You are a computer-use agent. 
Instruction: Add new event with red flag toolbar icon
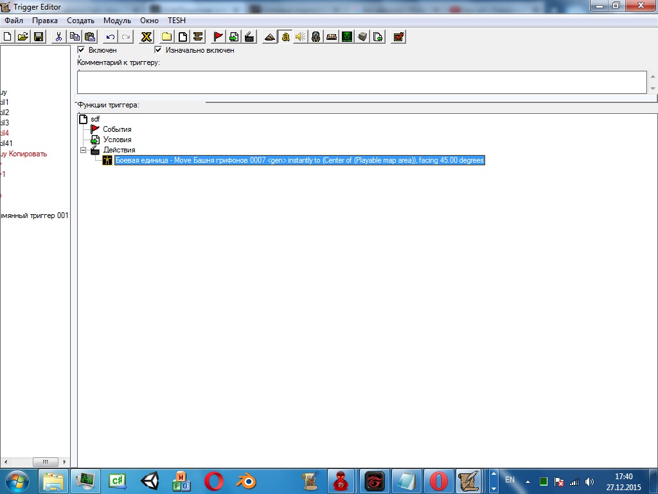tap(218, 37)
